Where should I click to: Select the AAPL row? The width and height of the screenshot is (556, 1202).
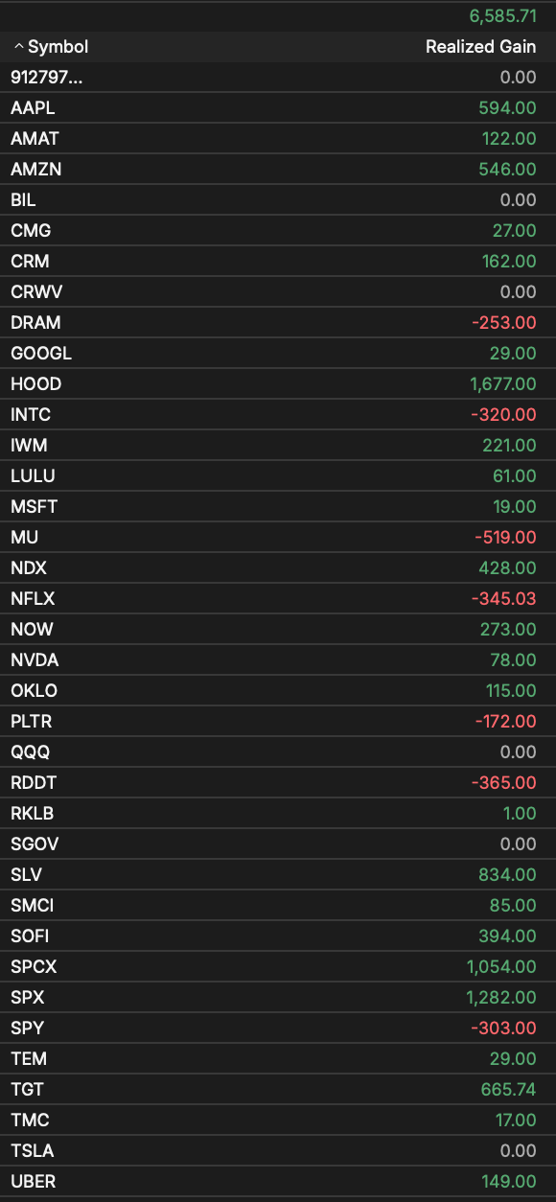coord(278,108)
